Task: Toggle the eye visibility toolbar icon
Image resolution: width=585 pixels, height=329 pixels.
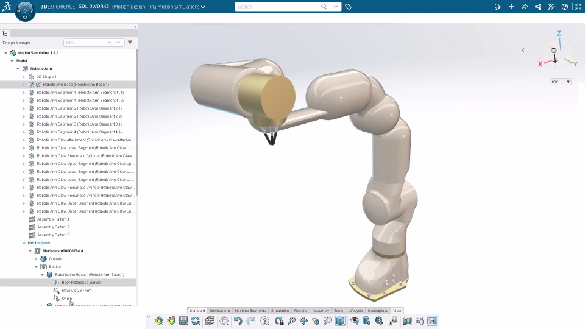Action: click(355, 321)
